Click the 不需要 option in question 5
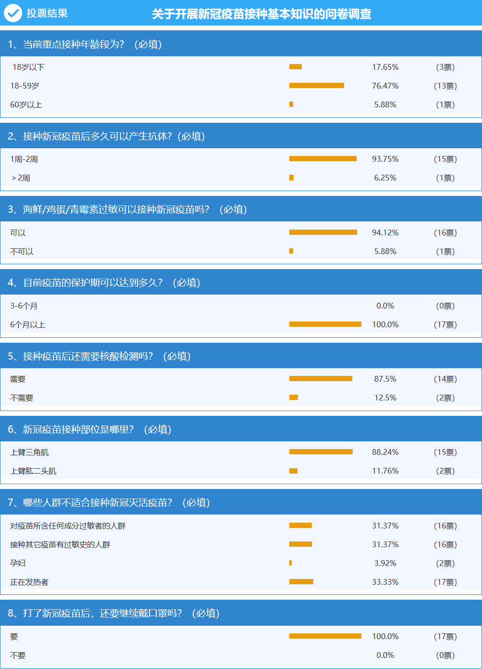482x669 pixels. (22, 398)
